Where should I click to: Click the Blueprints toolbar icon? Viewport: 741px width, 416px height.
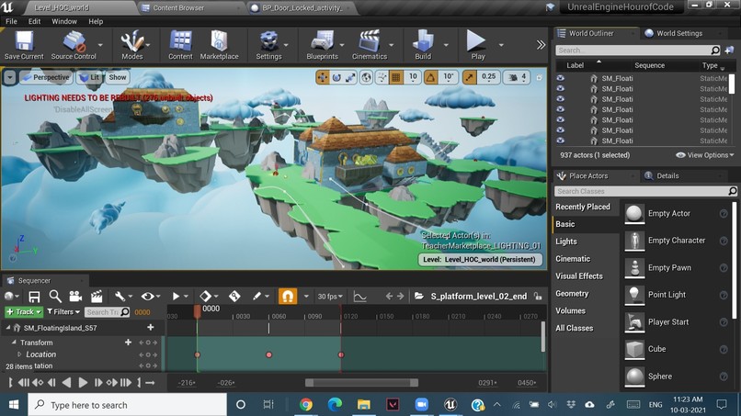point(323,45)
